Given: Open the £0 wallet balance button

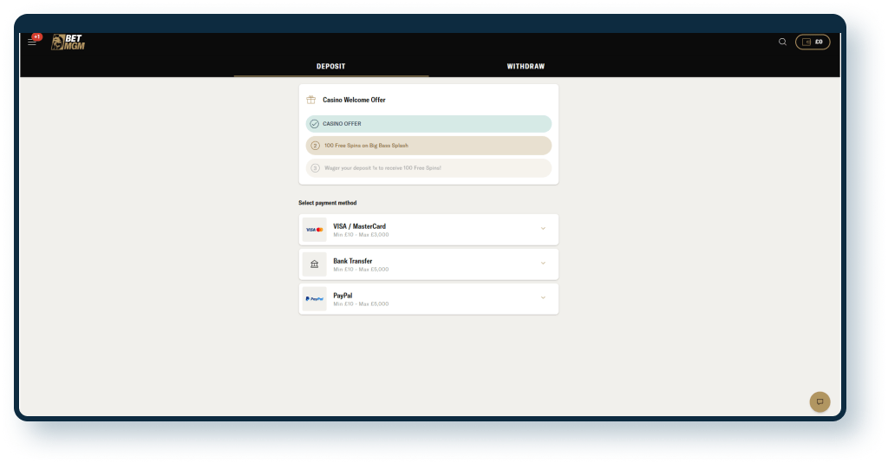Looking at the screenshot, I should (x=813, y=42).
